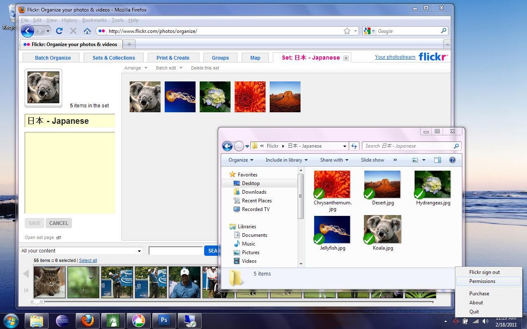527x329 pixels.
Task: Switch to the Groups tab
Action: (x=220, y=58)
